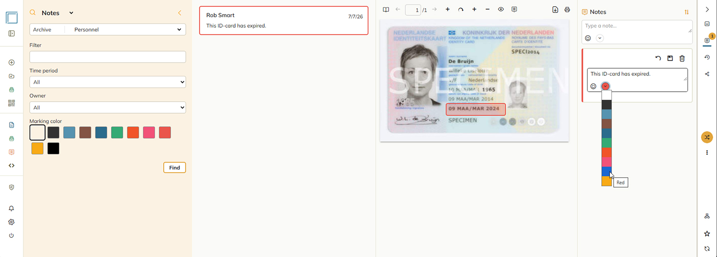
Task: Click the note text 'This ID-card has expired.' editor
Action: pos(637,74)
